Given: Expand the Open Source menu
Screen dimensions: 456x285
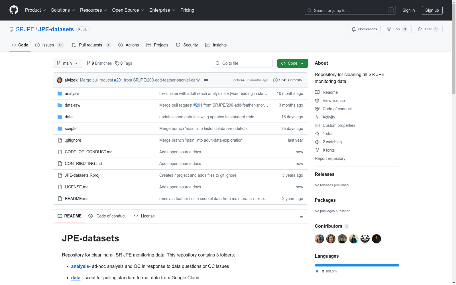Looking at the screenshot, I should click(128, 10).
